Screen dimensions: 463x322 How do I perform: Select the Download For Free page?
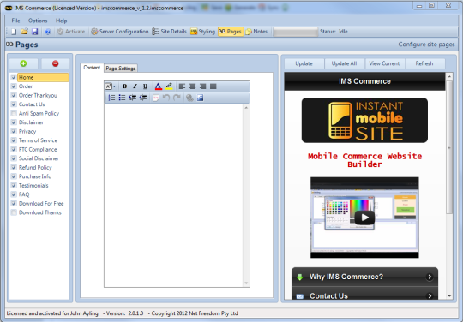(x=41, y=204)
